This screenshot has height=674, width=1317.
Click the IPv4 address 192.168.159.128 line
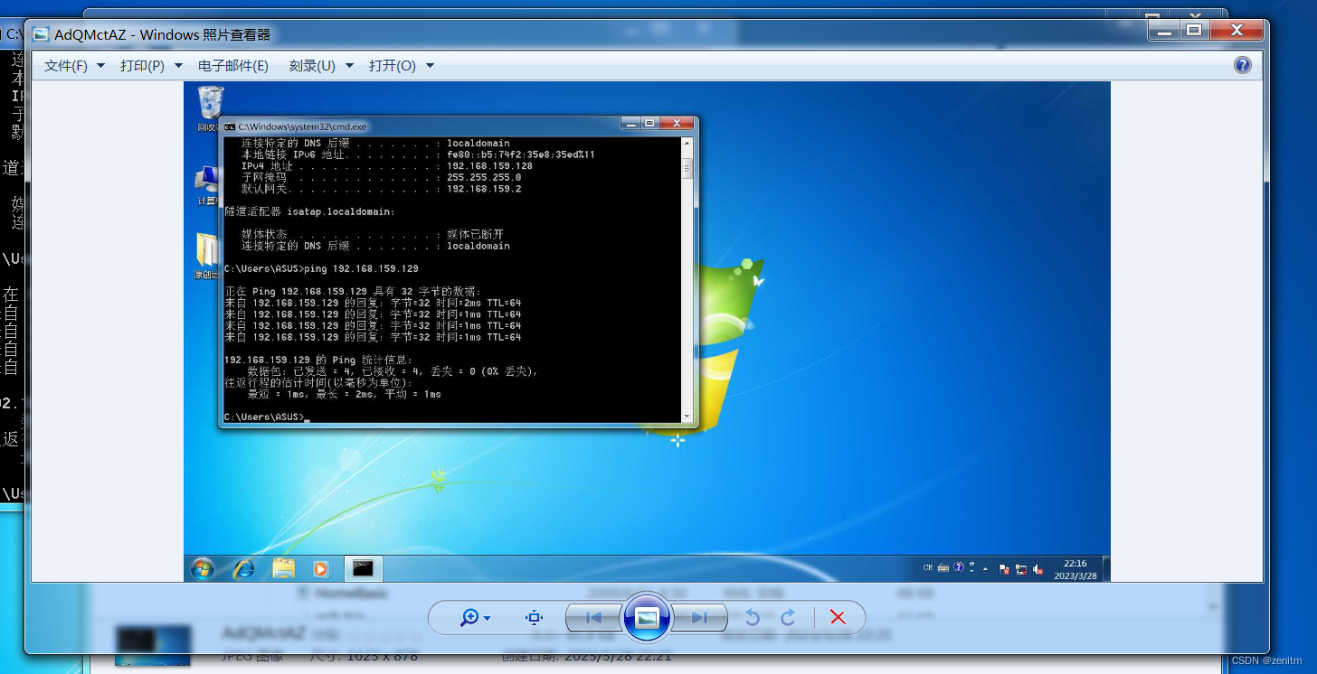[x=386, y=166]
